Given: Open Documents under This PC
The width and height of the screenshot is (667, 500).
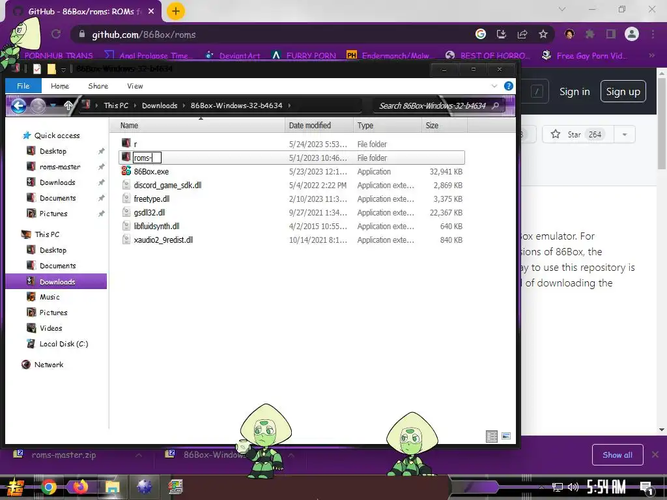Looking at the screenshot, I should tap(58, 266).
